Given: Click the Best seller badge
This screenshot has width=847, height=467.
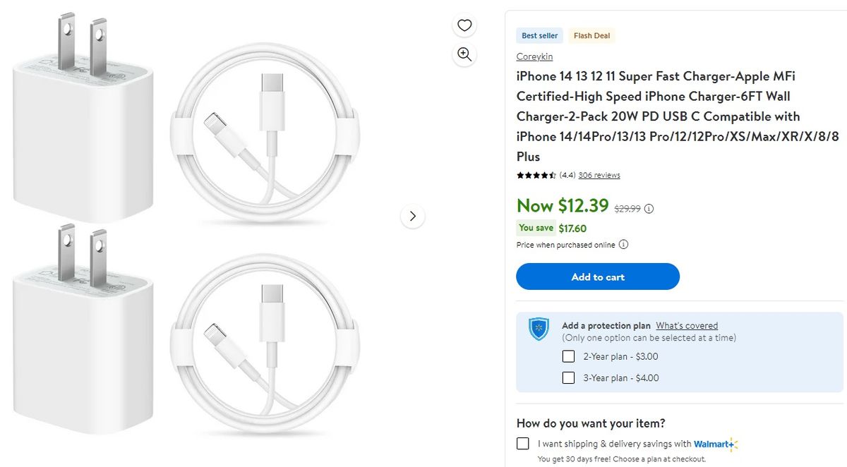Looking at the screenshot, I should pyautogui.click(x=539, y=35).
